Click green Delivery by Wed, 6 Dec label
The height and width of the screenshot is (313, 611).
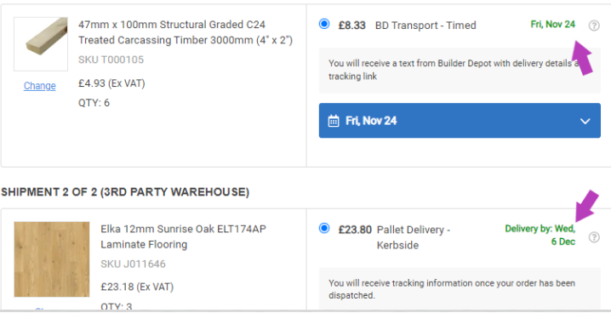pyautogui.click(x=540, y=235)
